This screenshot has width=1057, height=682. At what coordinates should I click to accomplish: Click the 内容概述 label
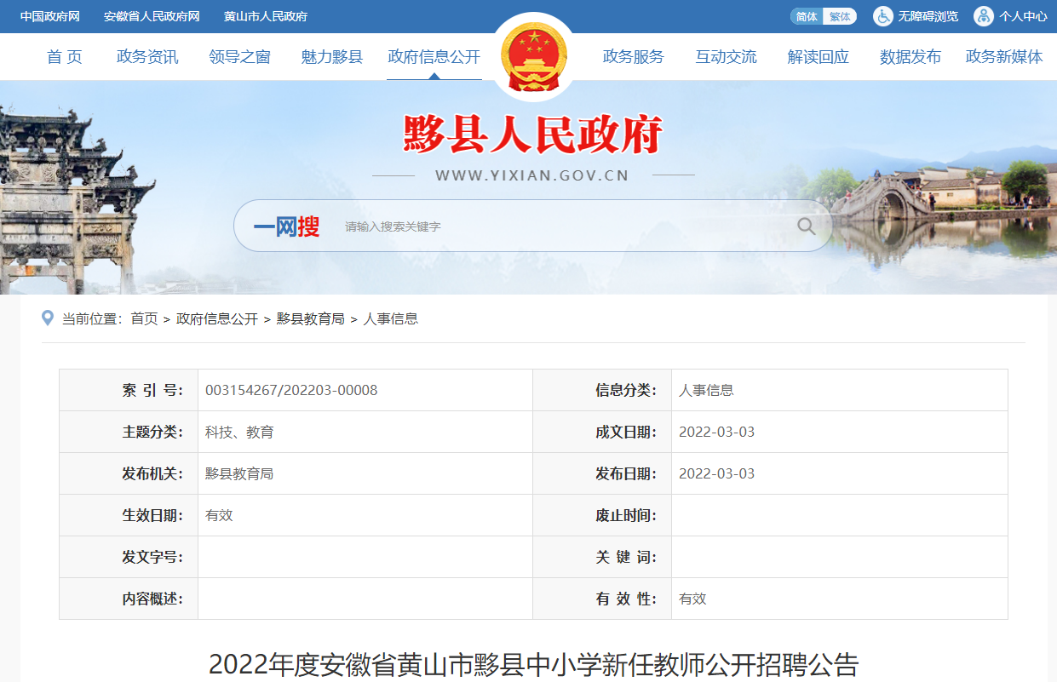(x=152, y=599)
